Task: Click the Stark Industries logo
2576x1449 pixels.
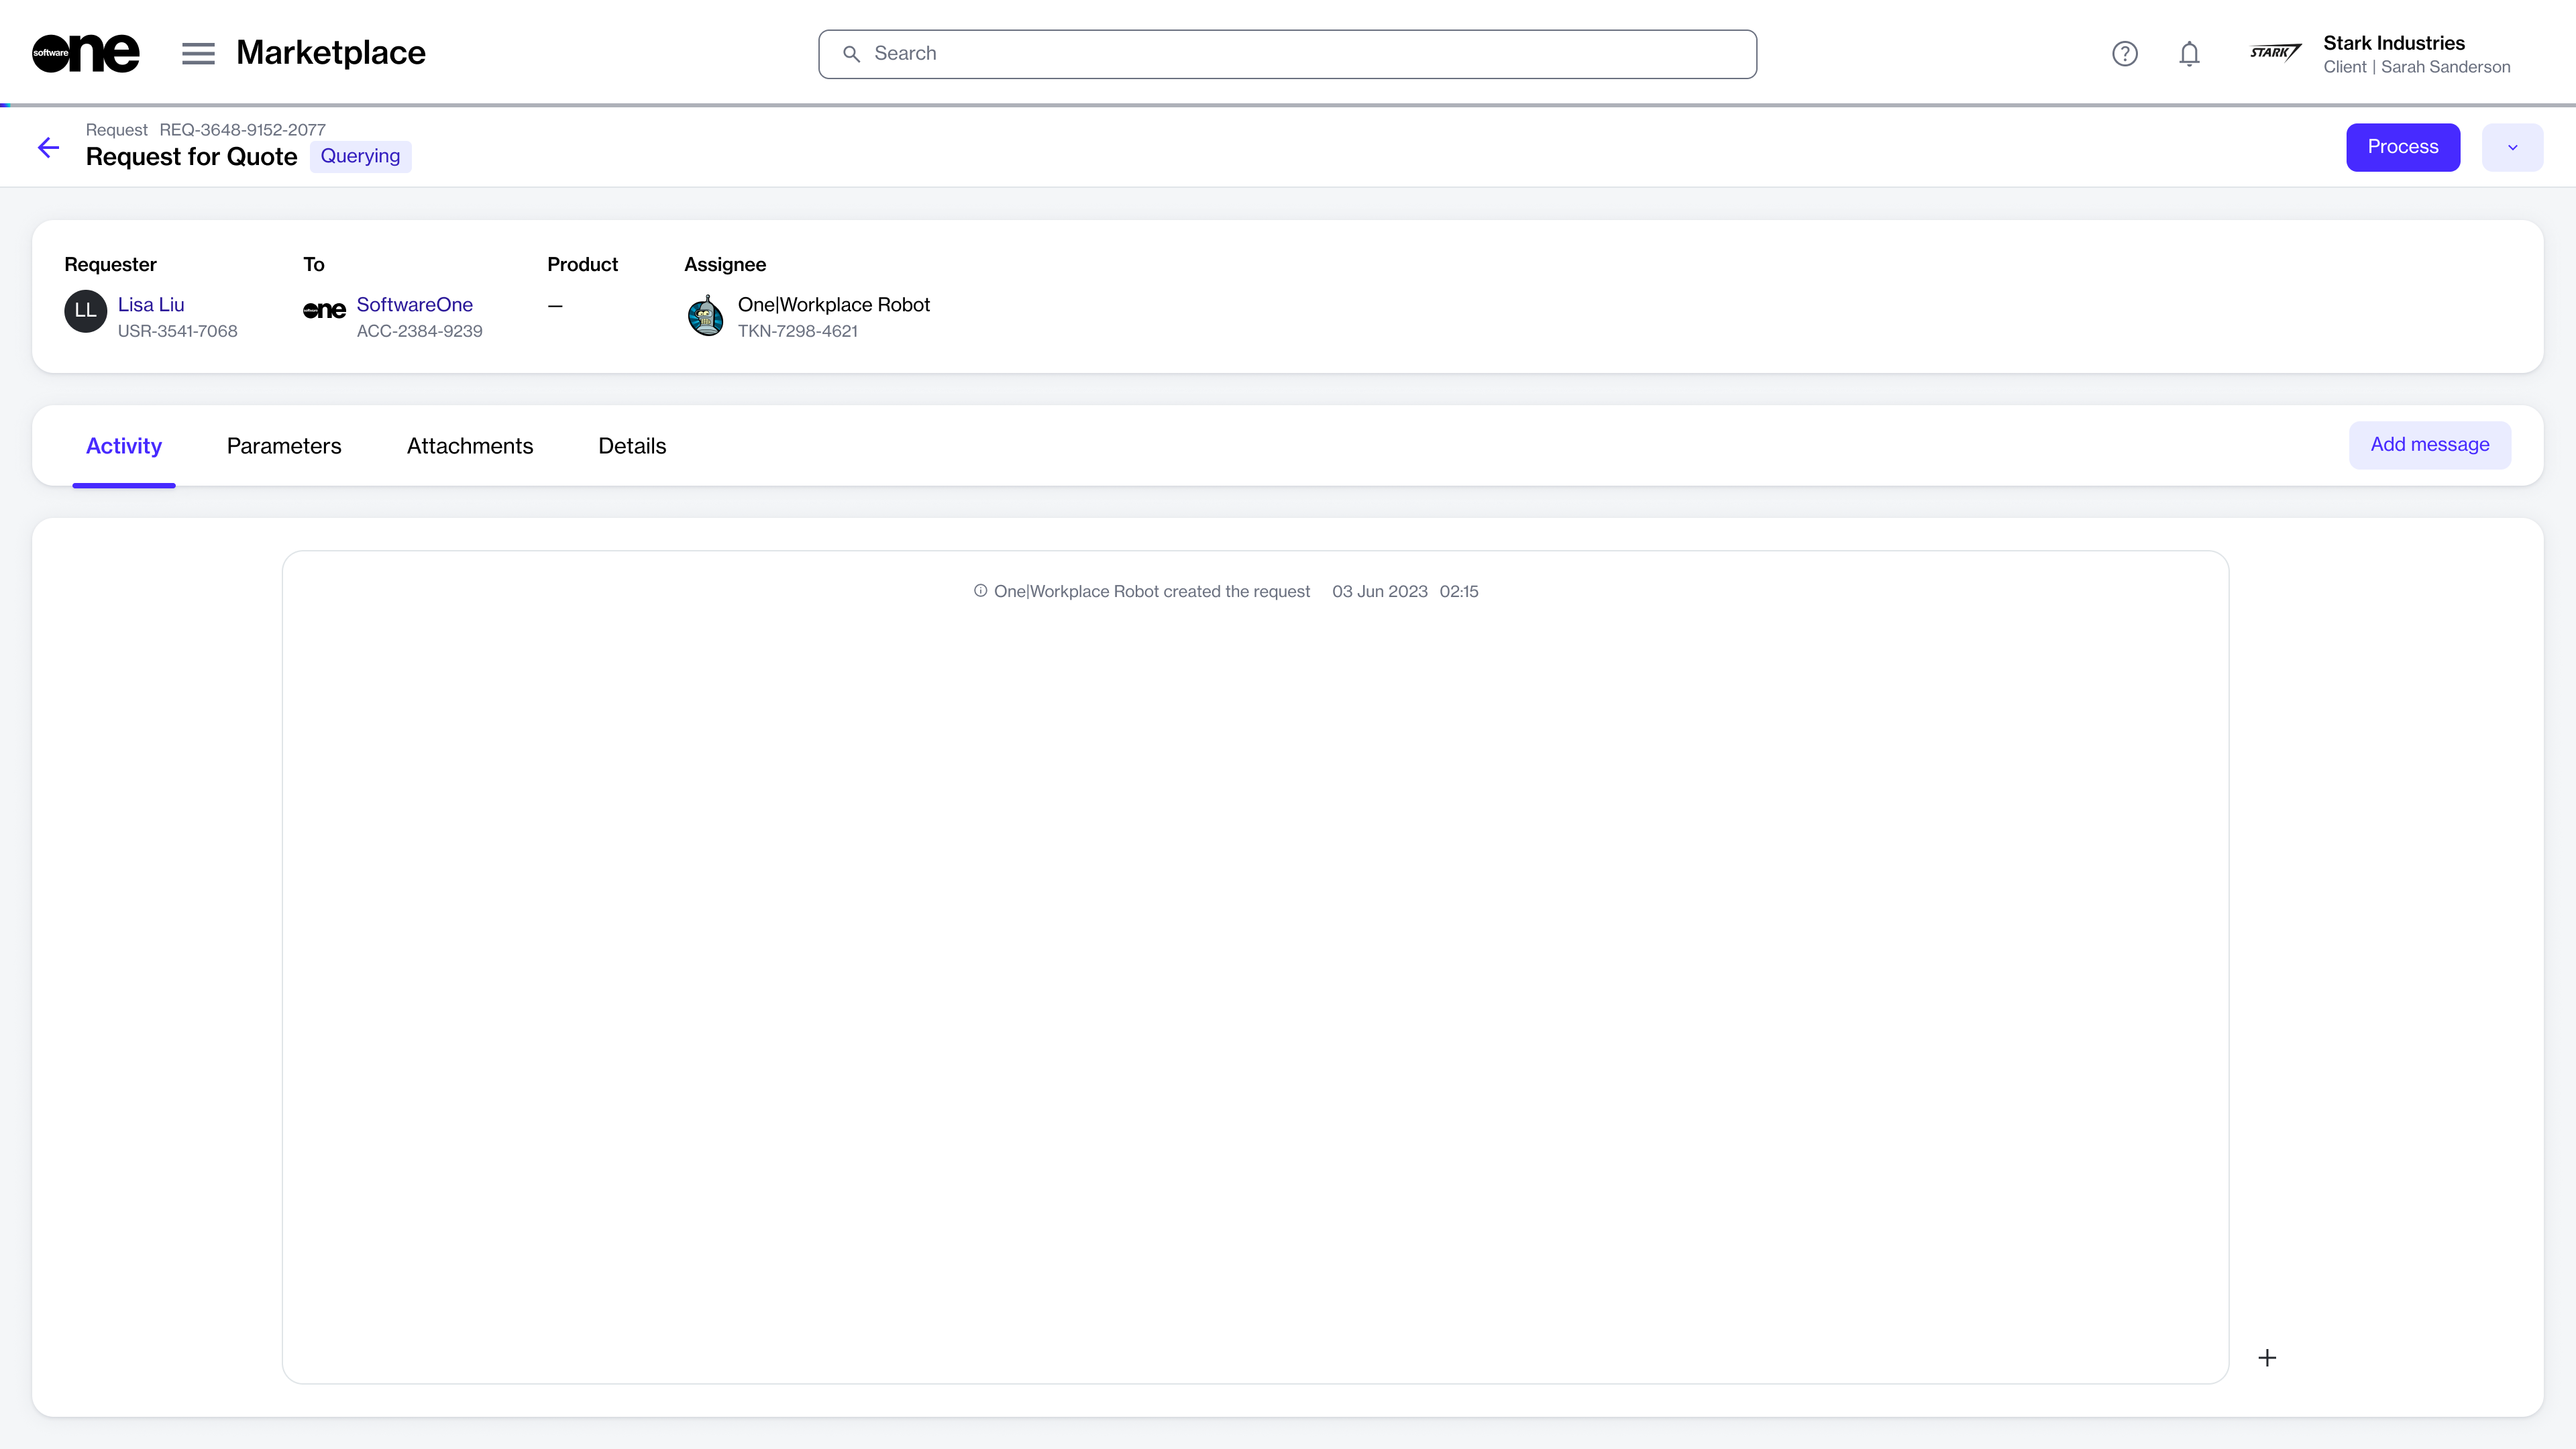Action: [x=2275, y=53]
